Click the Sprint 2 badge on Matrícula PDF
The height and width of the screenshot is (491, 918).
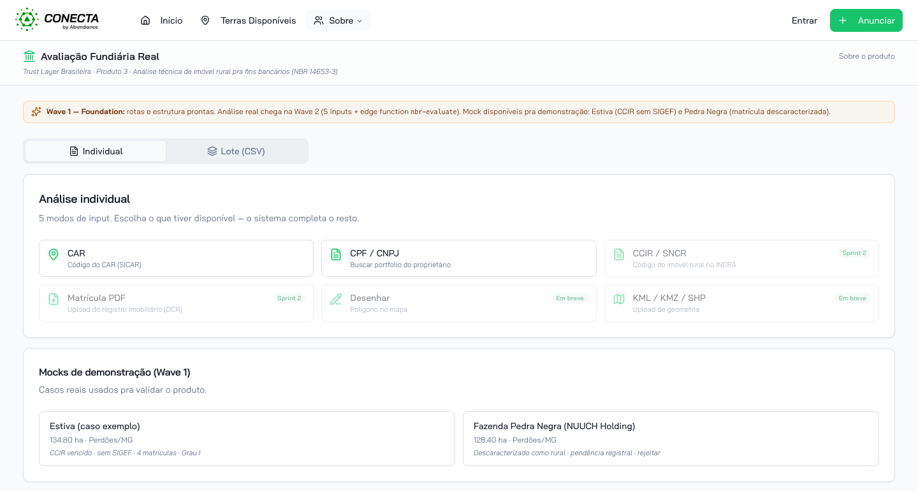coord(289,298)
